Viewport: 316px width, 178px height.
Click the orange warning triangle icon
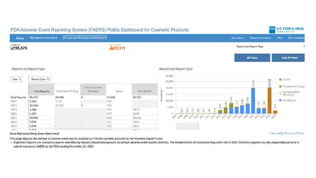tap(111, 48)
